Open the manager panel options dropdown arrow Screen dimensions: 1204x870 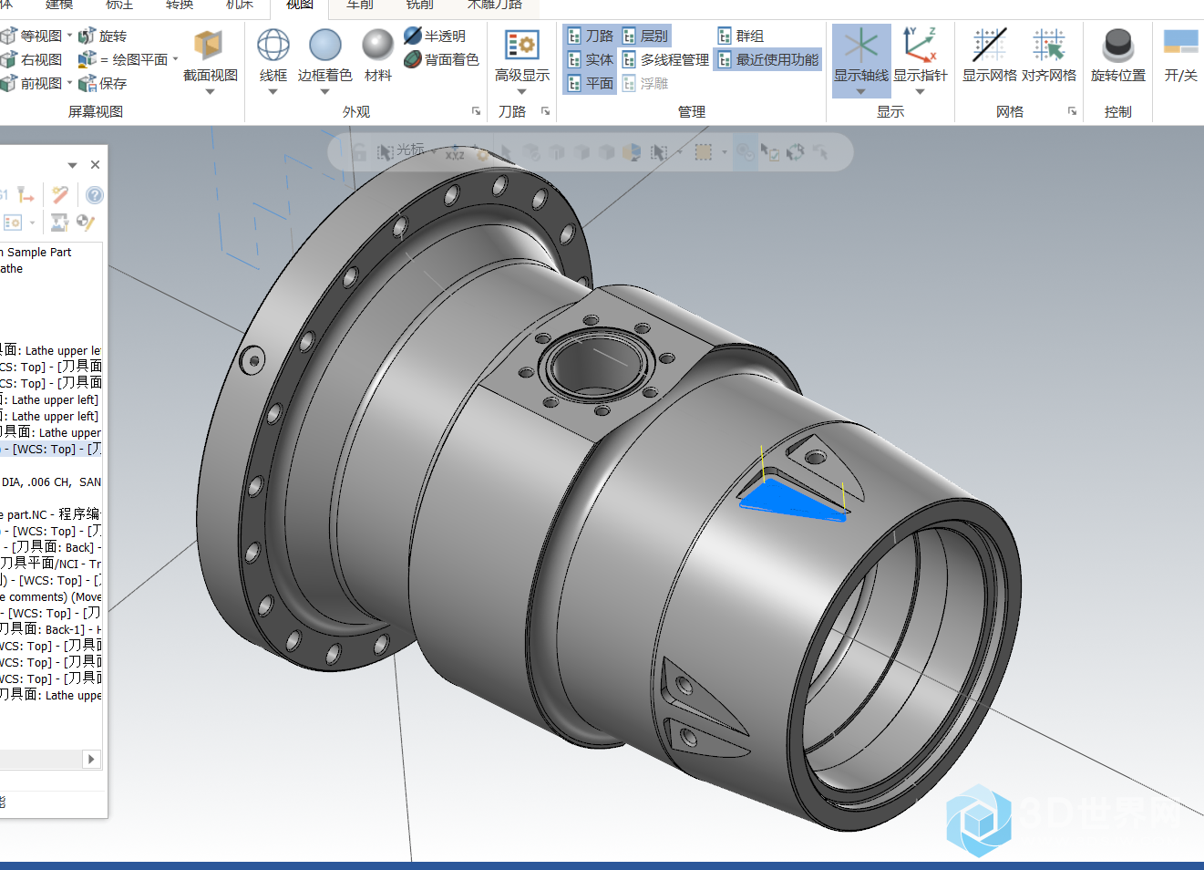(72, 165)
